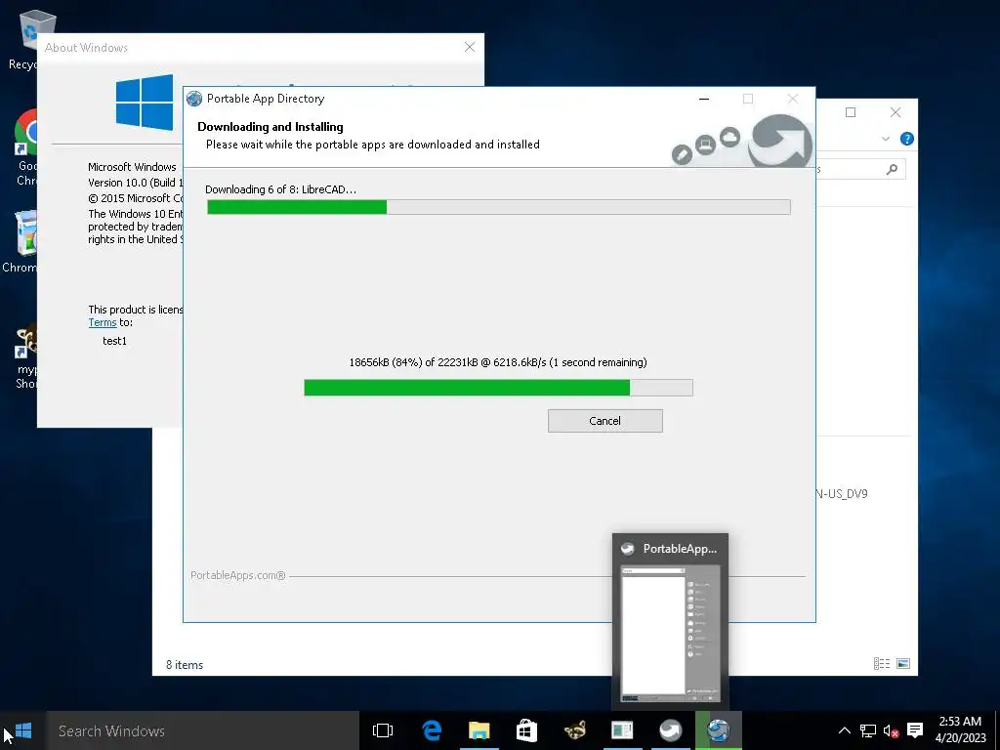This screenshot has height=750, width=1000.
Task: Open the Terms link in About Windows
Action: tap(102, 322)
